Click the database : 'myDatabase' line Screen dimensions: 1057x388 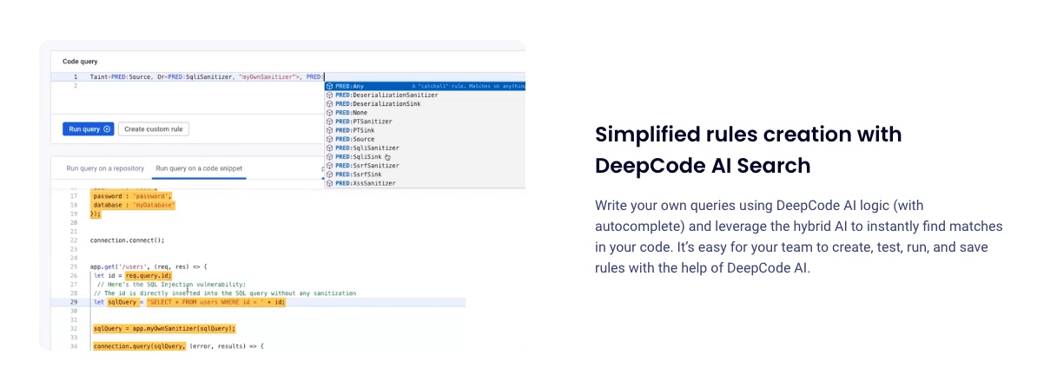(x=134, y=205)
